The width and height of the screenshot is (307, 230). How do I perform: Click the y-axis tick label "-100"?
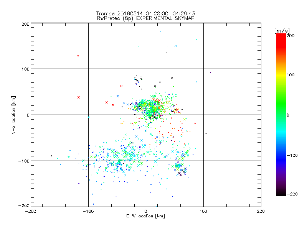pyautogui.click(x=24, y=161)
